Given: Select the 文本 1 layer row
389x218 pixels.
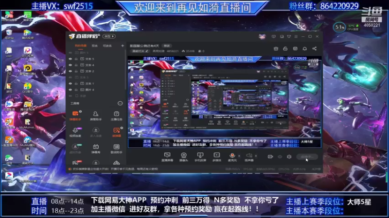Looking at the screenshot, I should (96, 83).
